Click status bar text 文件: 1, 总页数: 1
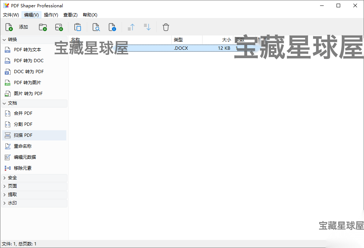The width and height of the screenshot is (364, 248). [19, 244]
